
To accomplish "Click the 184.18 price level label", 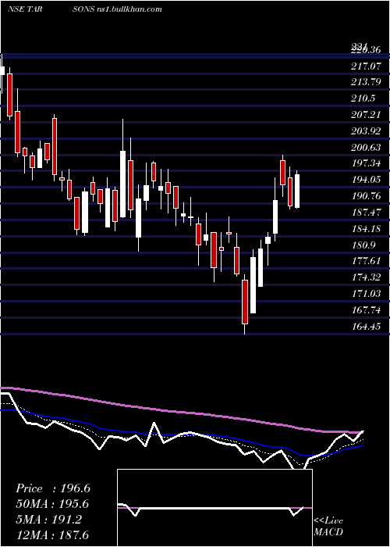I will point(366,229).
